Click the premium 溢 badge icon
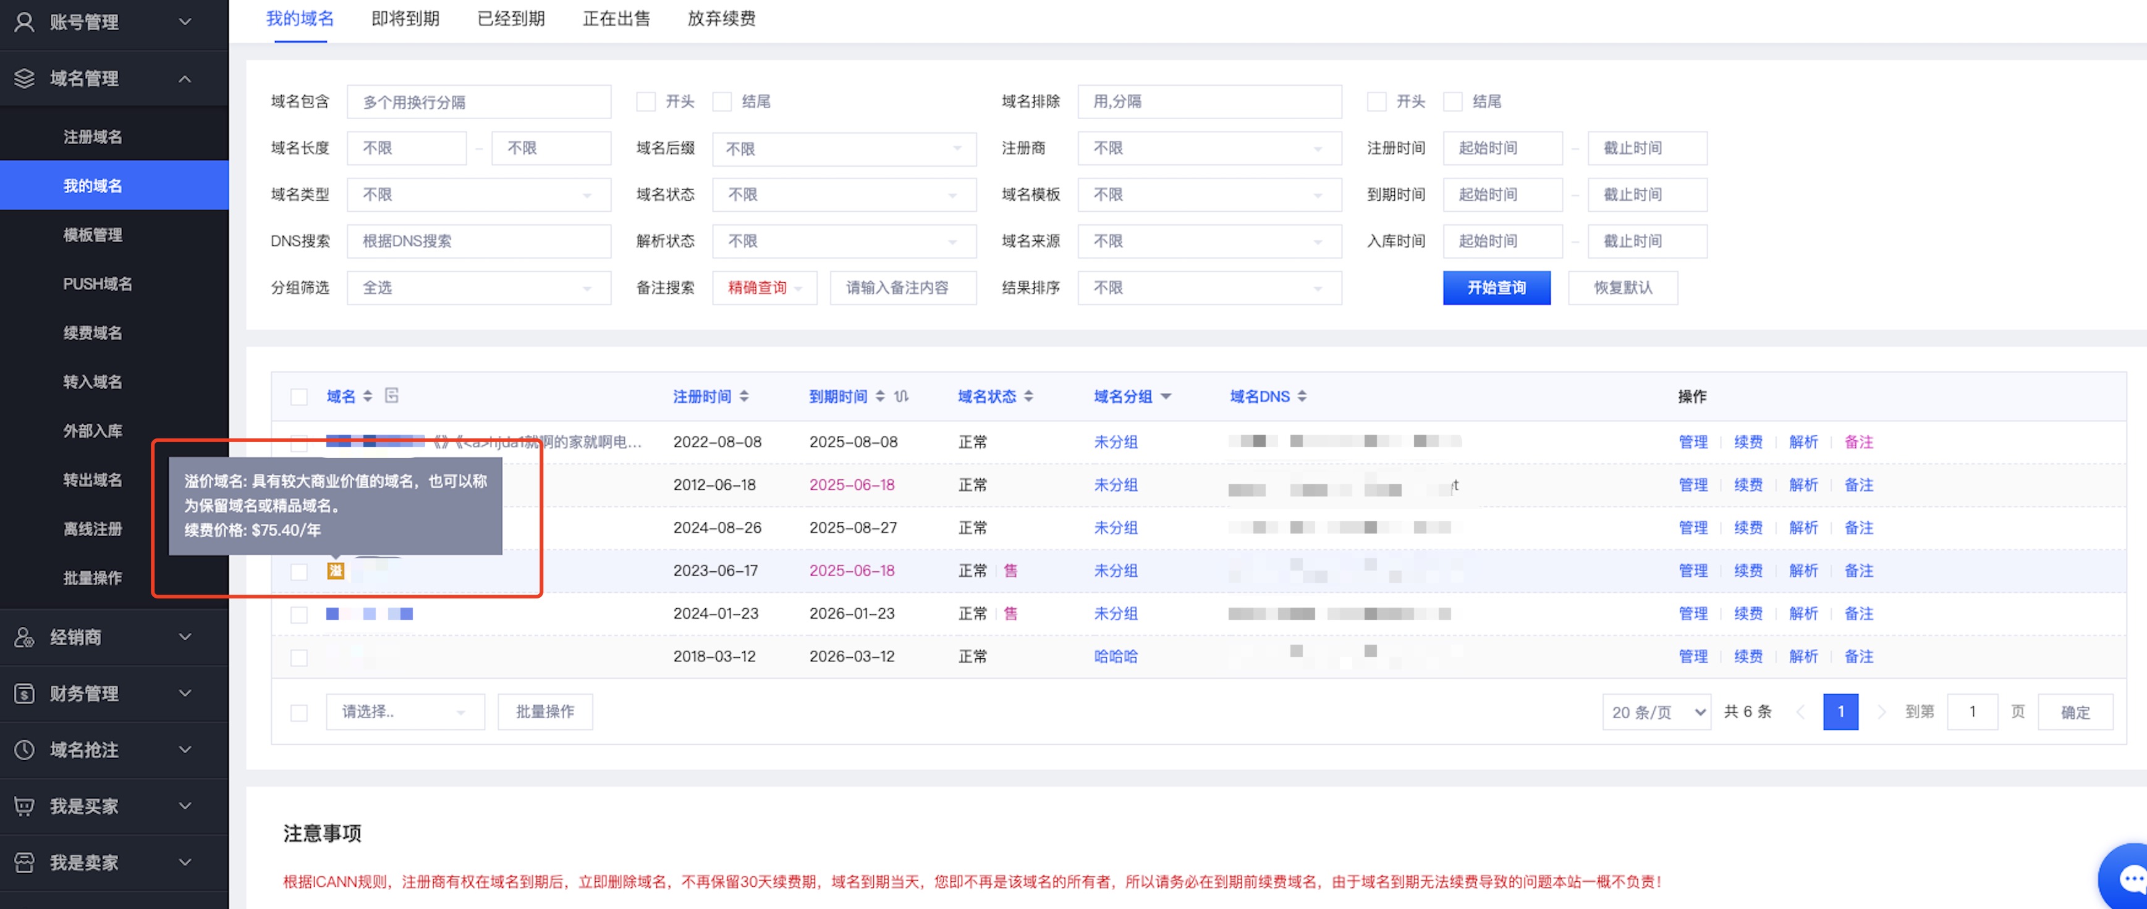The width and height of the screenshot is (2147, 909). (335, 571)
